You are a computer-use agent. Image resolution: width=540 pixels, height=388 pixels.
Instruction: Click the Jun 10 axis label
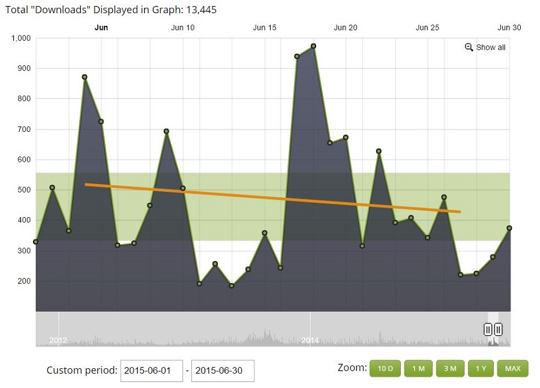(183, 28)
